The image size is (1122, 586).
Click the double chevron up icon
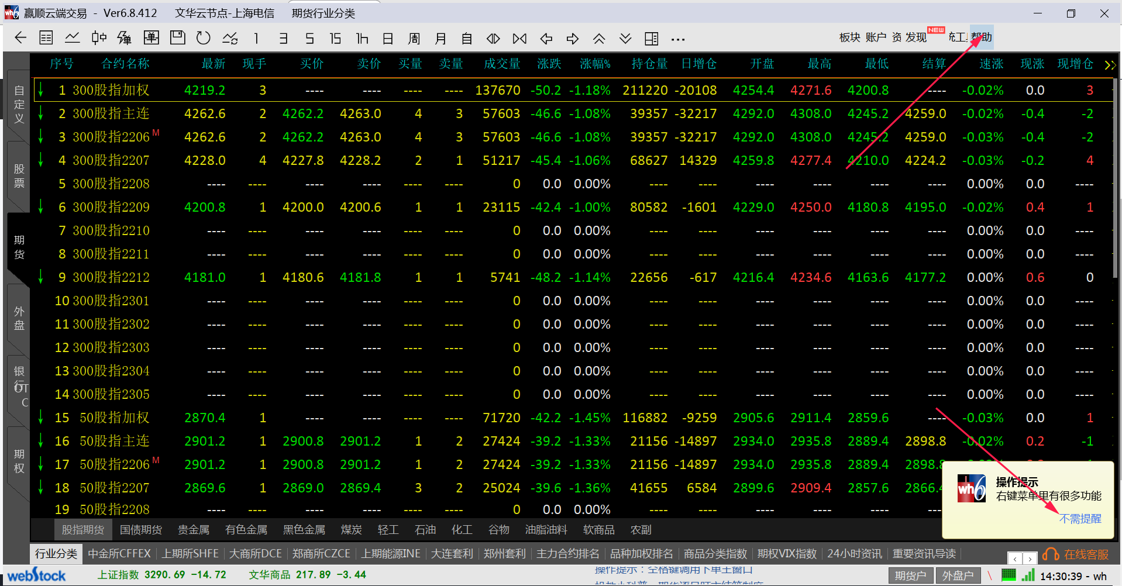599,39
